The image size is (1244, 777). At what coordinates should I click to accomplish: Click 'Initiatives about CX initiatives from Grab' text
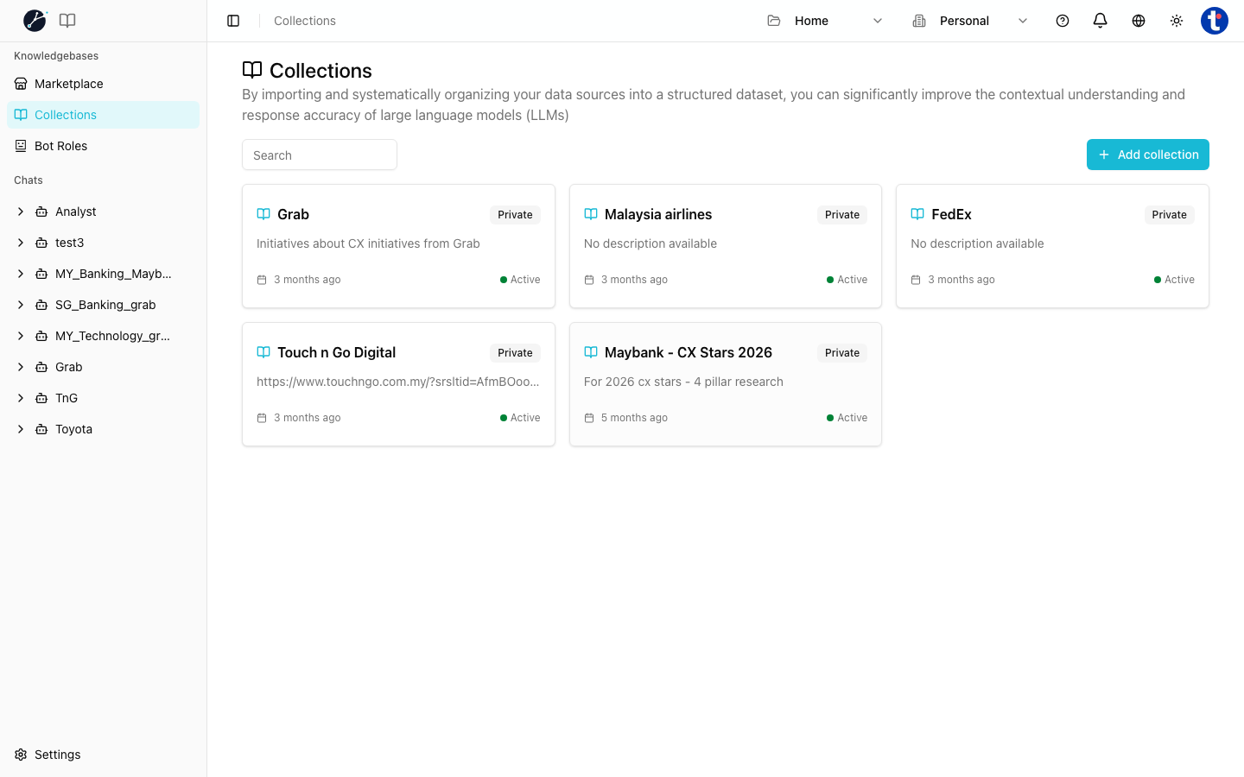click(368, 243)
